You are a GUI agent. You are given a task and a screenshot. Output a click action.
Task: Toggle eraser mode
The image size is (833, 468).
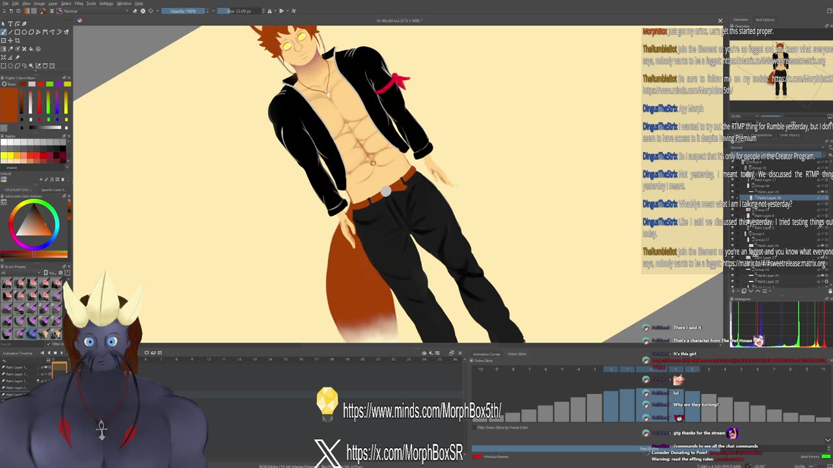(135, 11)
